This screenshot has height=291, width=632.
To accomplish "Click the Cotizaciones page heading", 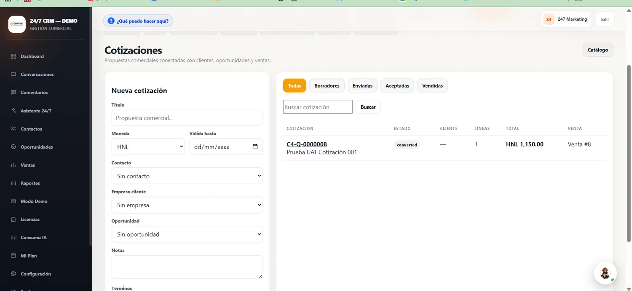I will 133,50.
